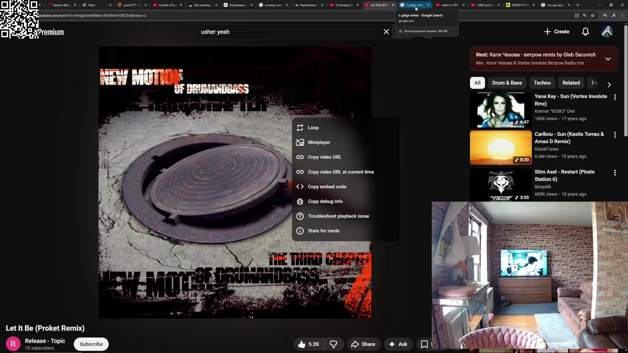
Task: Click the '73 subscribers' text
Action: (x=39, y=348)
